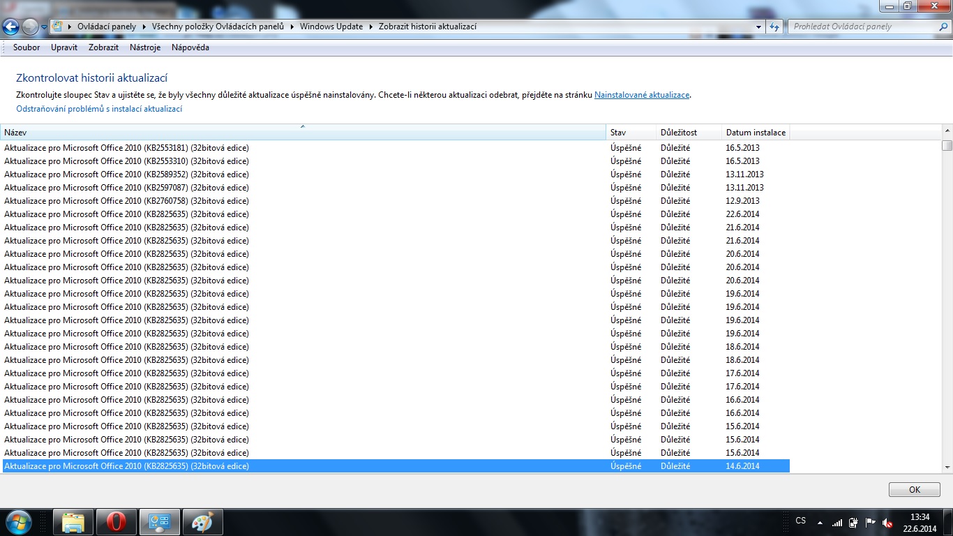Click the 14.6.2014 date in highlighted row
The height and width of the screenshot is (536, 953).
[742, 466]
